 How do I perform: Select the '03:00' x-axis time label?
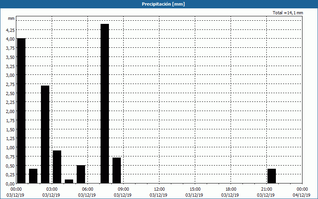tap(52, 189)
